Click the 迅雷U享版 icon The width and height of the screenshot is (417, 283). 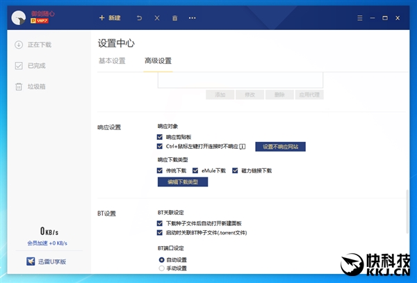coord(31,261)
